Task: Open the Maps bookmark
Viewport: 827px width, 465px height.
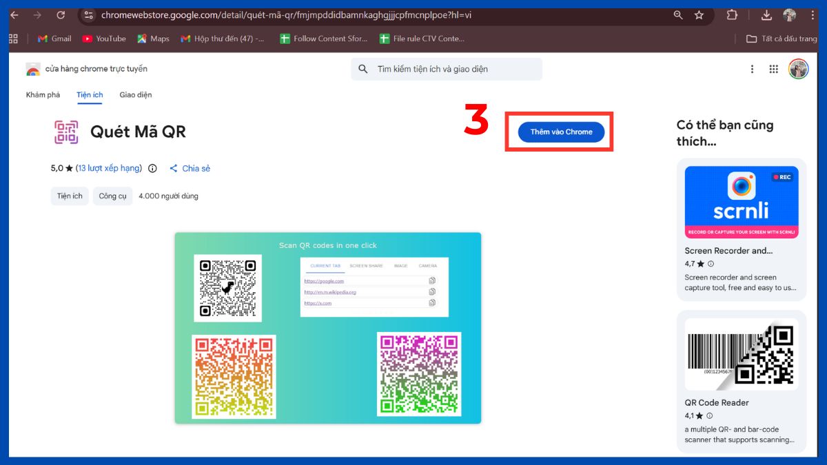Action: click(x=152, y=39)
